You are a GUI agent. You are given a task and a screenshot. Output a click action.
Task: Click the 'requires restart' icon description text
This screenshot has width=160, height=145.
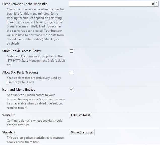(36, 101)
